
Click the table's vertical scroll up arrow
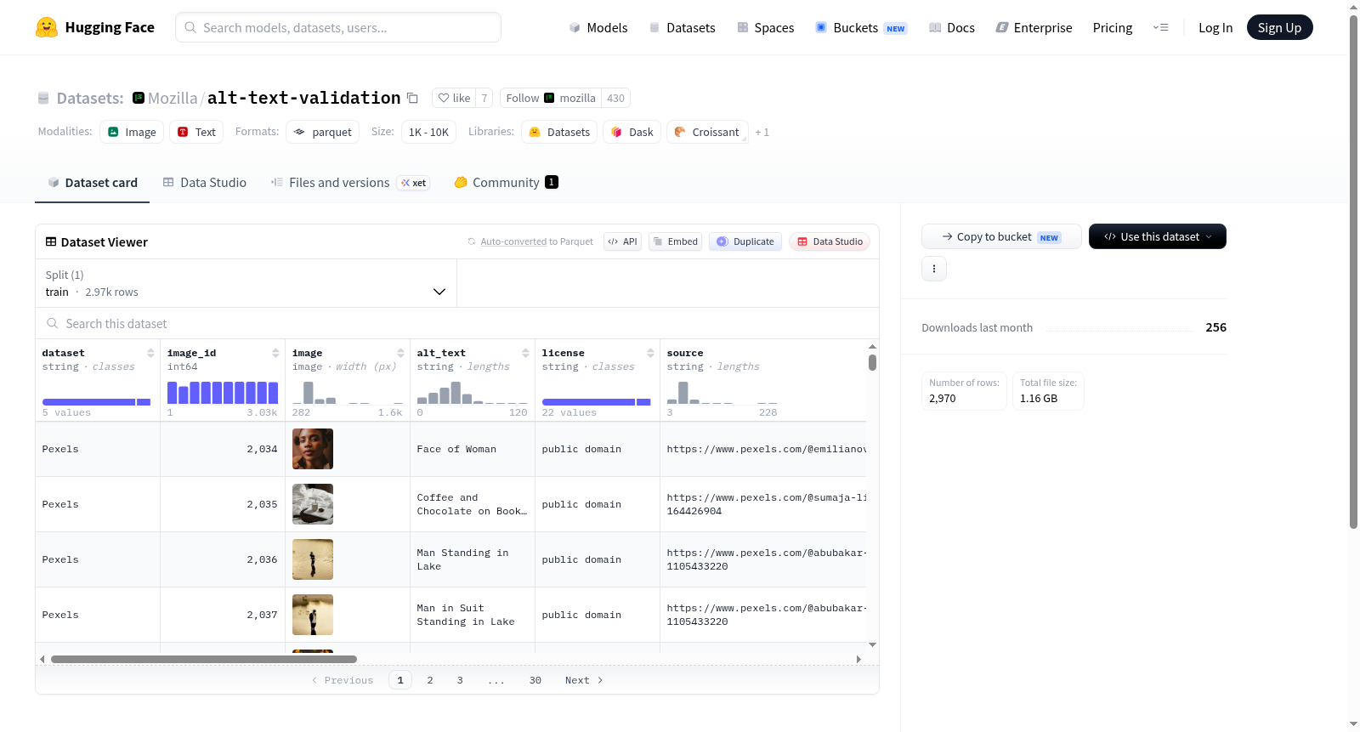872,347
